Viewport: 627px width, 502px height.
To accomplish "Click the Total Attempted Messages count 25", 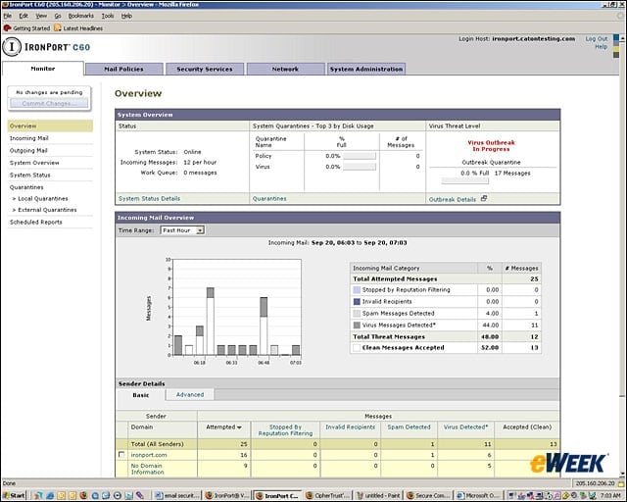I will [534, 278].
